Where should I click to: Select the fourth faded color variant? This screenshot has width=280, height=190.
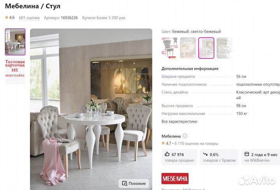click(x=224, y=48)
